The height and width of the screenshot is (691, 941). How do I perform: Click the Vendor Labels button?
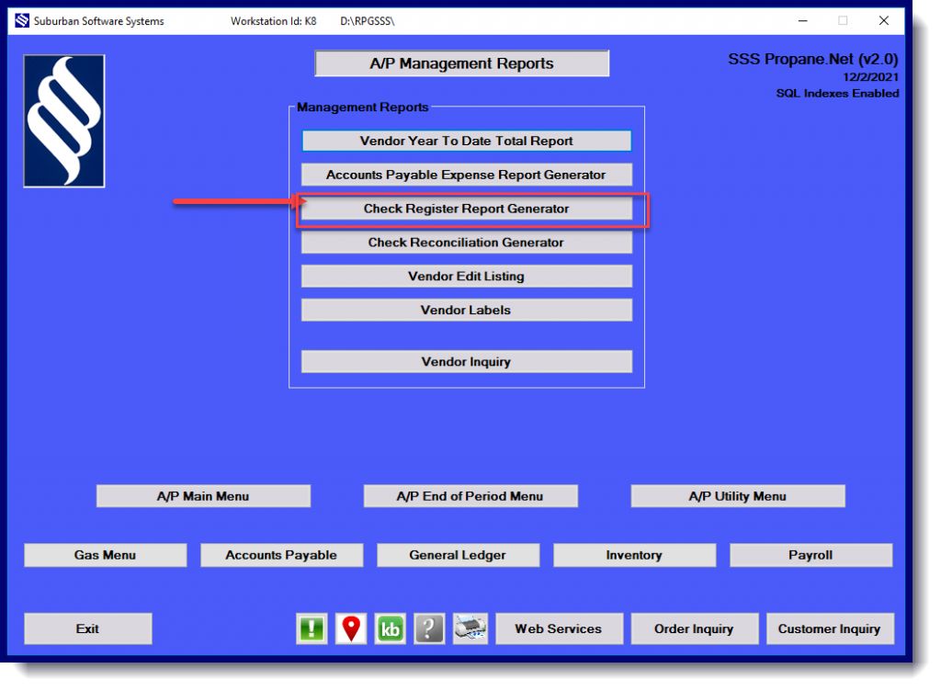point(466,310)
